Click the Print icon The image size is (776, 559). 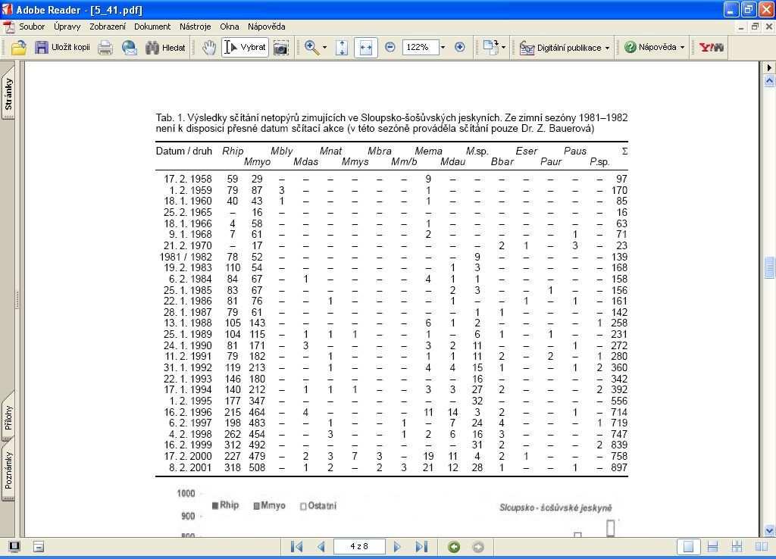point(105,48)
